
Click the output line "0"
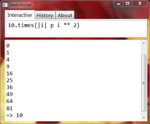(8, 46)
